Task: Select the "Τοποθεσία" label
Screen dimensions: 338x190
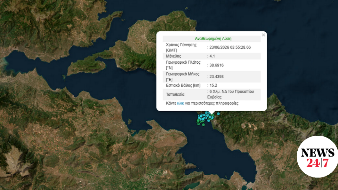Action: point(175,95)
